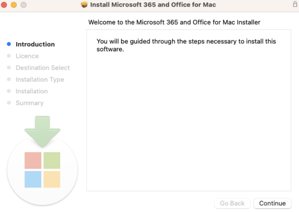Click the blue bullet beside Introduction

coord(9,44)
